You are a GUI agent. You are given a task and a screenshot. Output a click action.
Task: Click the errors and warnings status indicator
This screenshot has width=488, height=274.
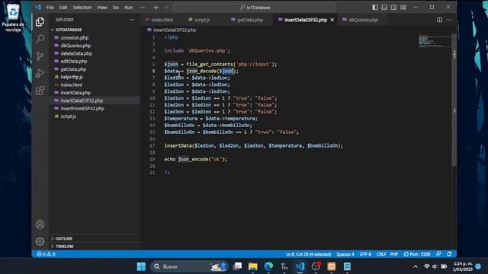tap(46, 253)
